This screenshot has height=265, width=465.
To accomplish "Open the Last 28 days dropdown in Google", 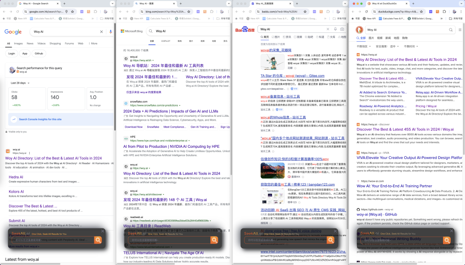I will 20,83.
